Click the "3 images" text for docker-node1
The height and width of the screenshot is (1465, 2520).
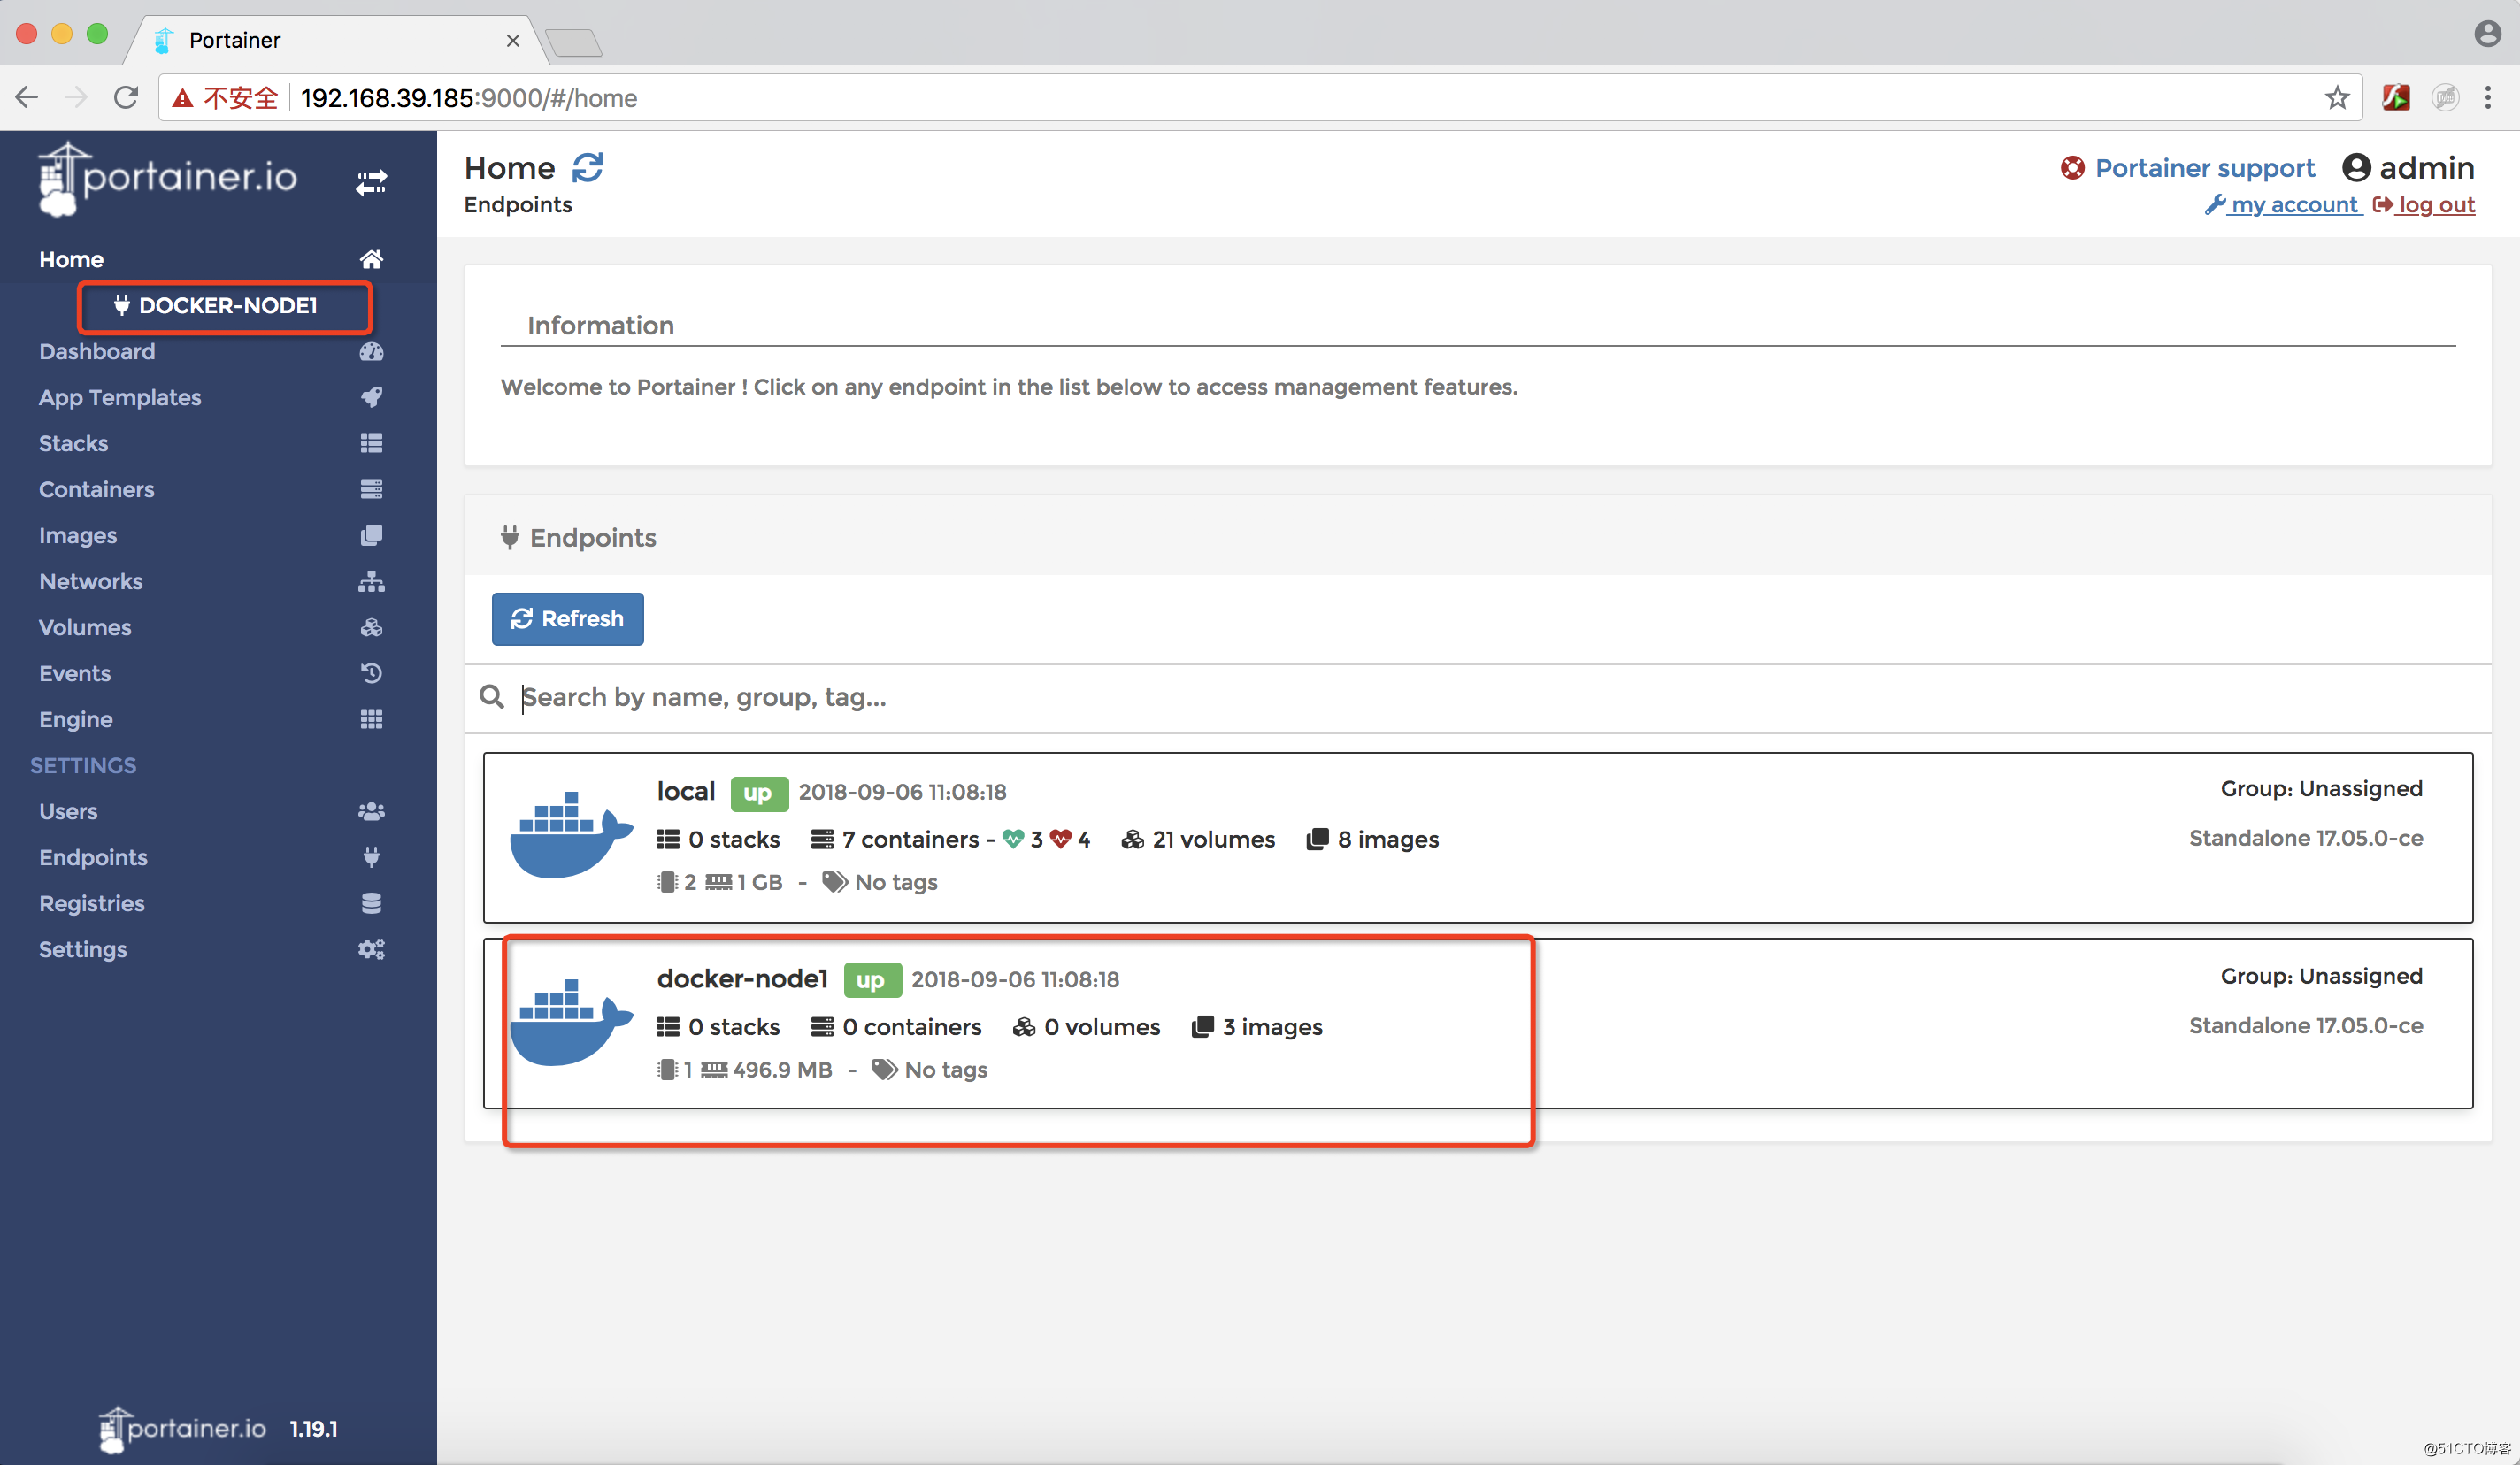1272,1026
